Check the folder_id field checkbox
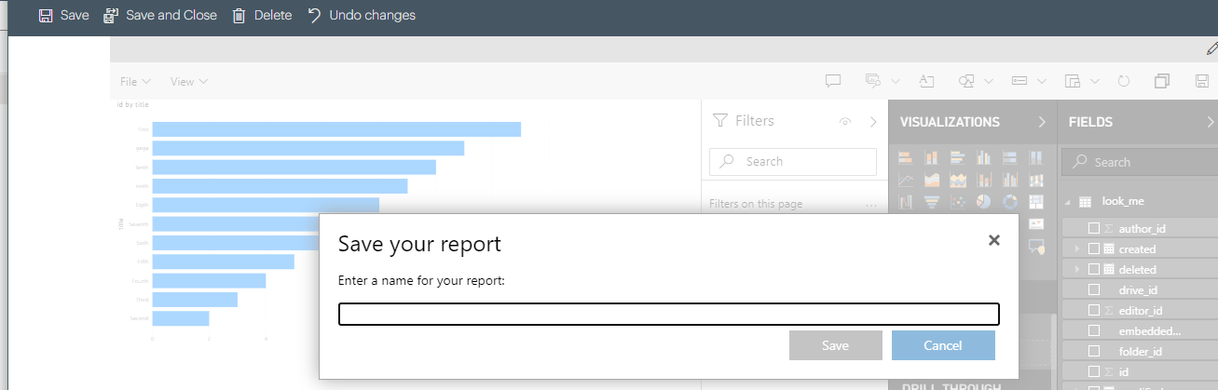Image resolution: width=1218 pixels, height=390 pixels. pos(1094,351)
